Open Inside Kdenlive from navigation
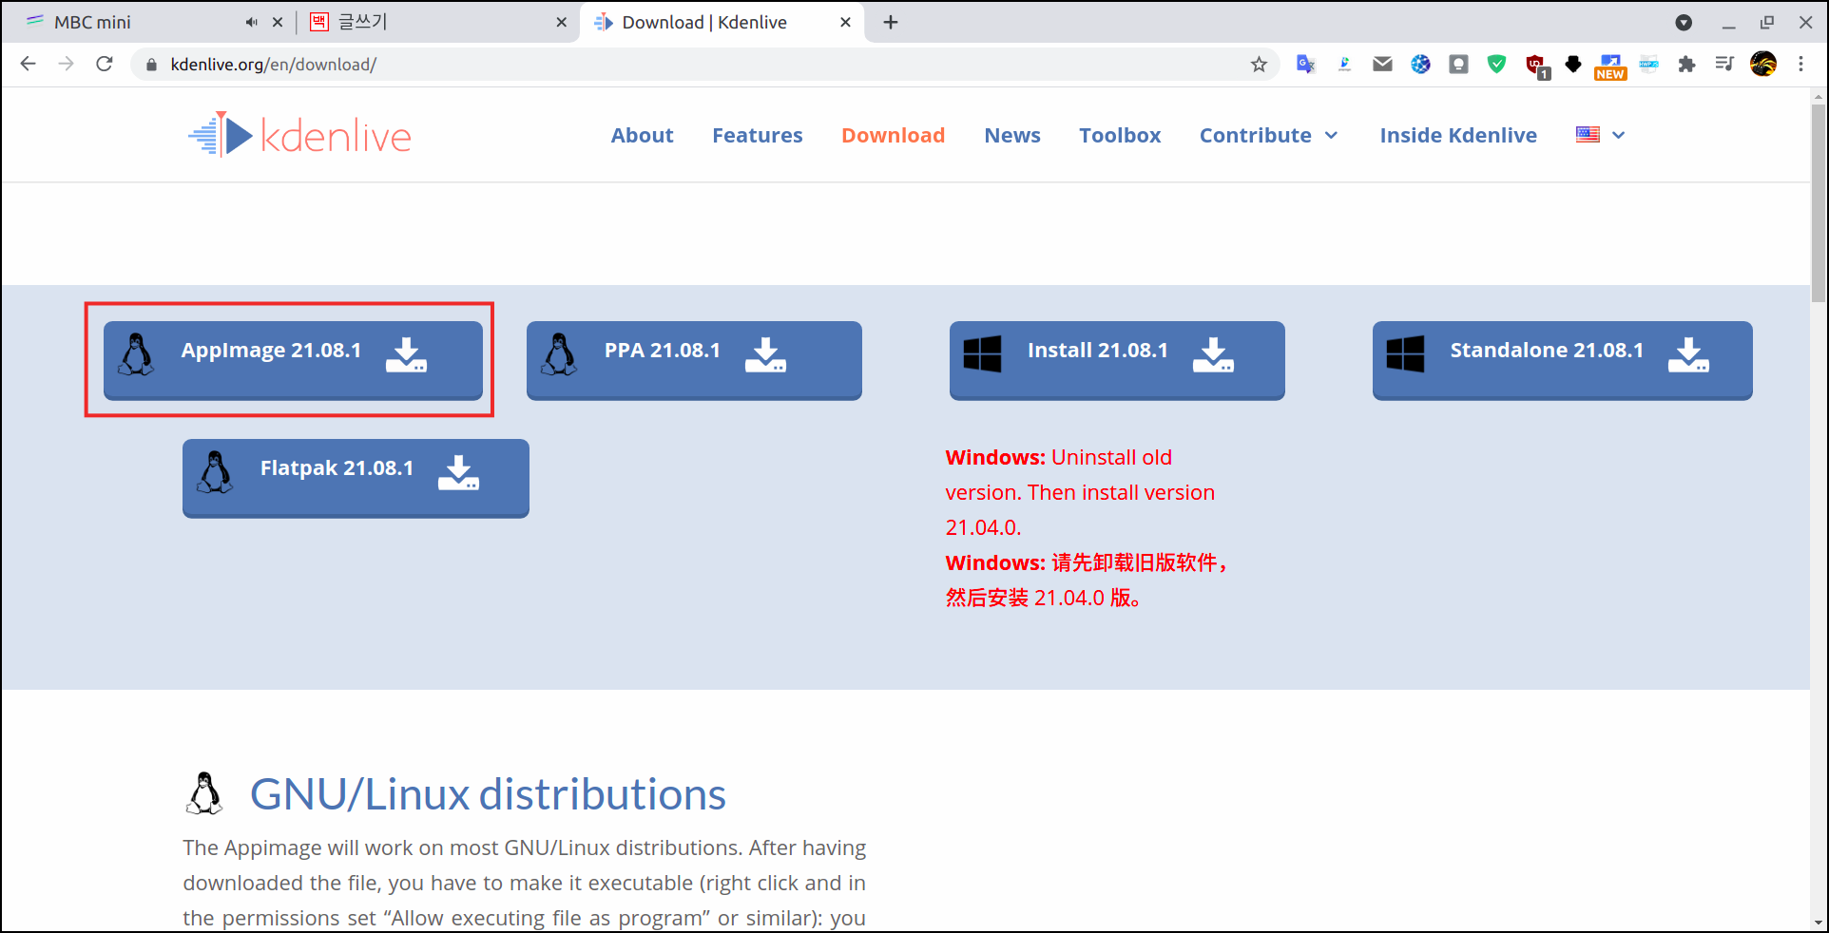Image resolution: width=1829 pixels, height=933 pixels. coord(1458,135)
